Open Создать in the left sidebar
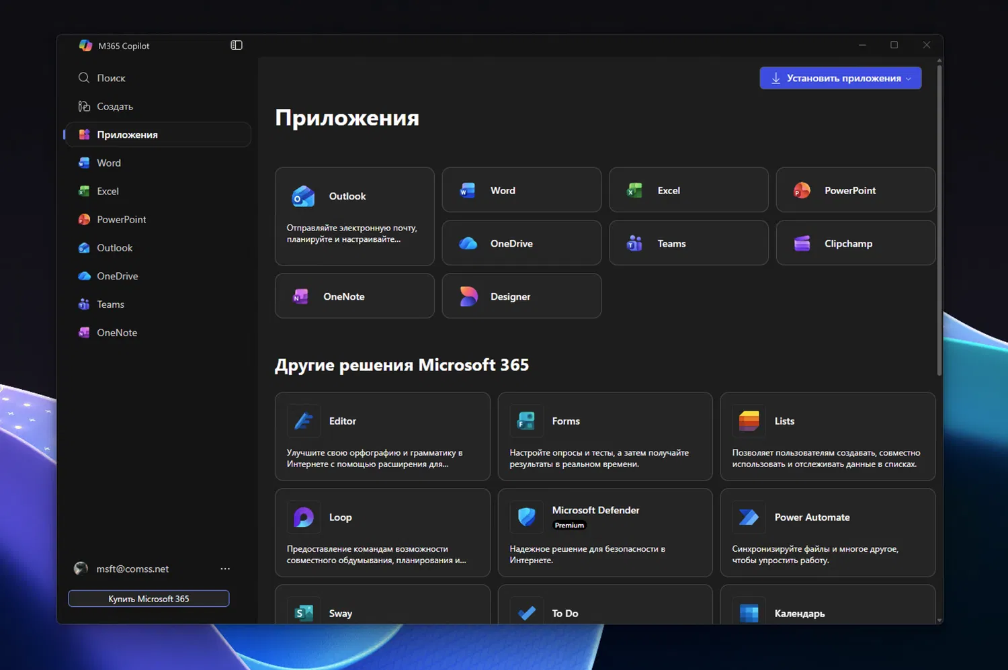Screen dimensions: 1008x670 (158, 106)
